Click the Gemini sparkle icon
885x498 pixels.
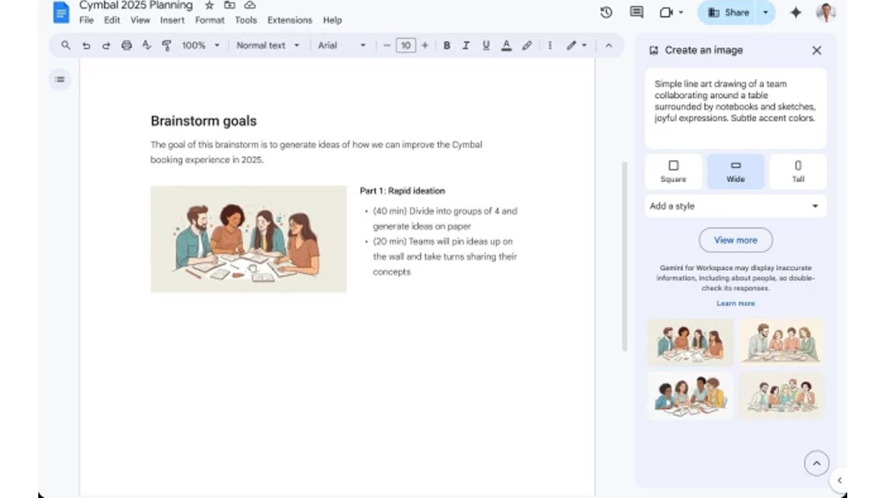(x=796, y=12)
